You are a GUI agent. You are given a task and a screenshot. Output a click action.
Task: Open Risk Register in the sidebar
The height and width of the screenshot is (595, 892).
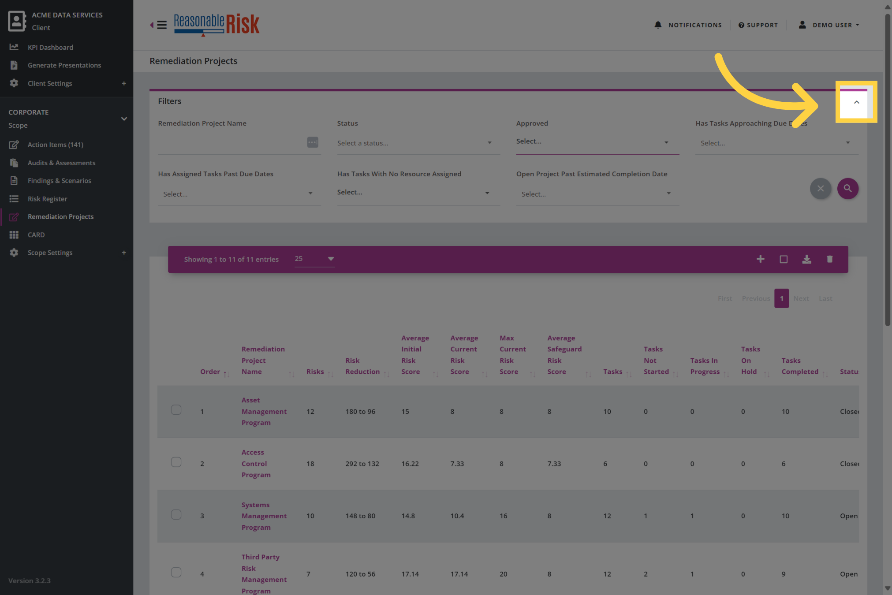click(x=47, y=199)
